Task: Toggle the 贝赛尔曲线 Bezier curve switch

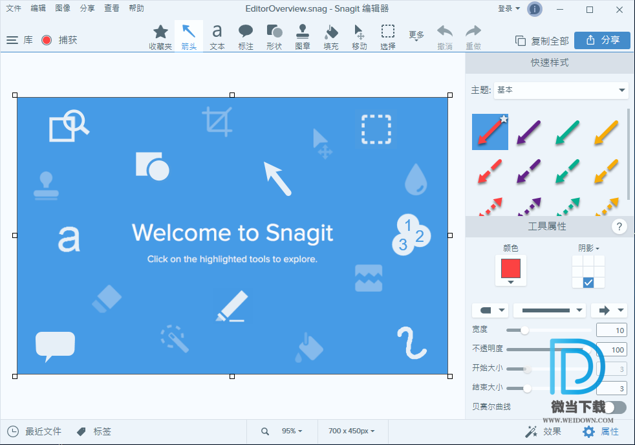Action: (x=615, y=407)
